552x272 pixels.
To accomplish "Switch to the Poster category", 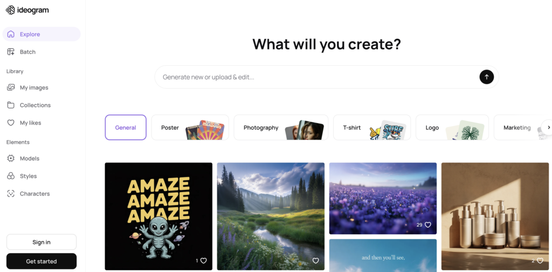I will pos(190,127).
